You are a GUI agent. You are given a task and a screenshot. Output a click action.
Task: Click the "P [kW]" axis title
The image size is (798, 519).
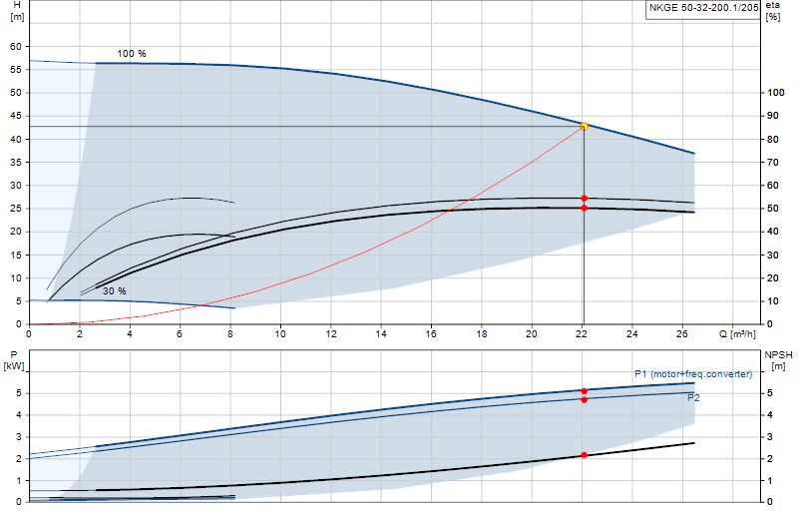pyautogui.click(x=14, y=360)
